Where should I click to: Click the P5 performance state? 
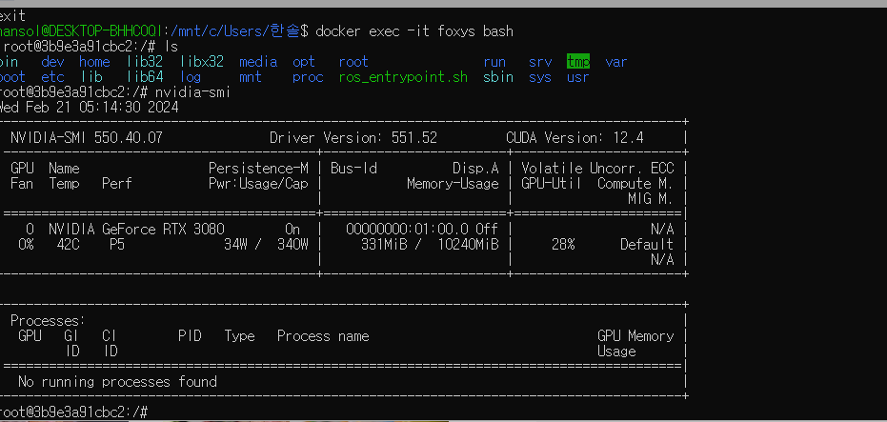[117, 245]
